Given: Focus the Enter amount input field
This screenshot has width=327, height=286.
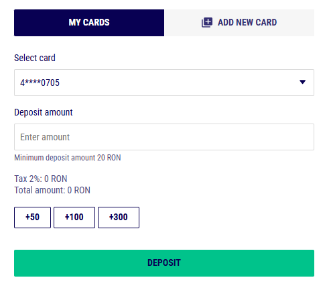Looking at the screenshot, I should tap(164, 137).
